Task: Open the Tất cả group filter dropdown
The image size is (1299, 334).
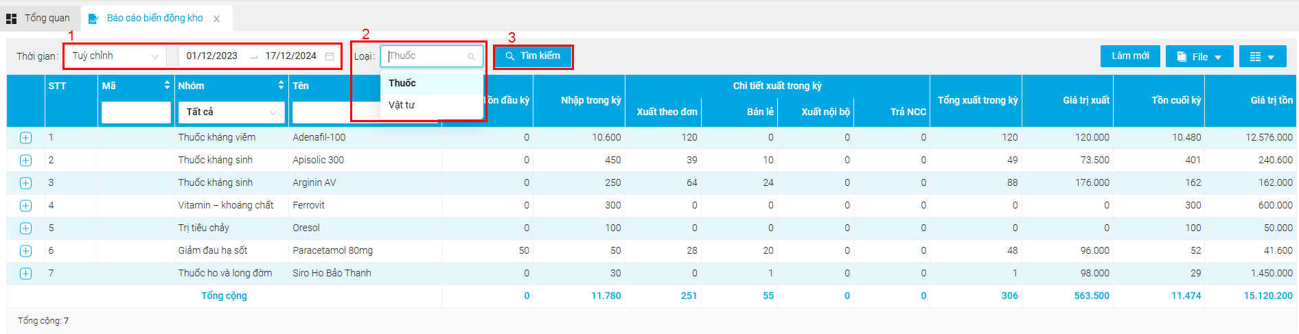Action: click(231, 112)
